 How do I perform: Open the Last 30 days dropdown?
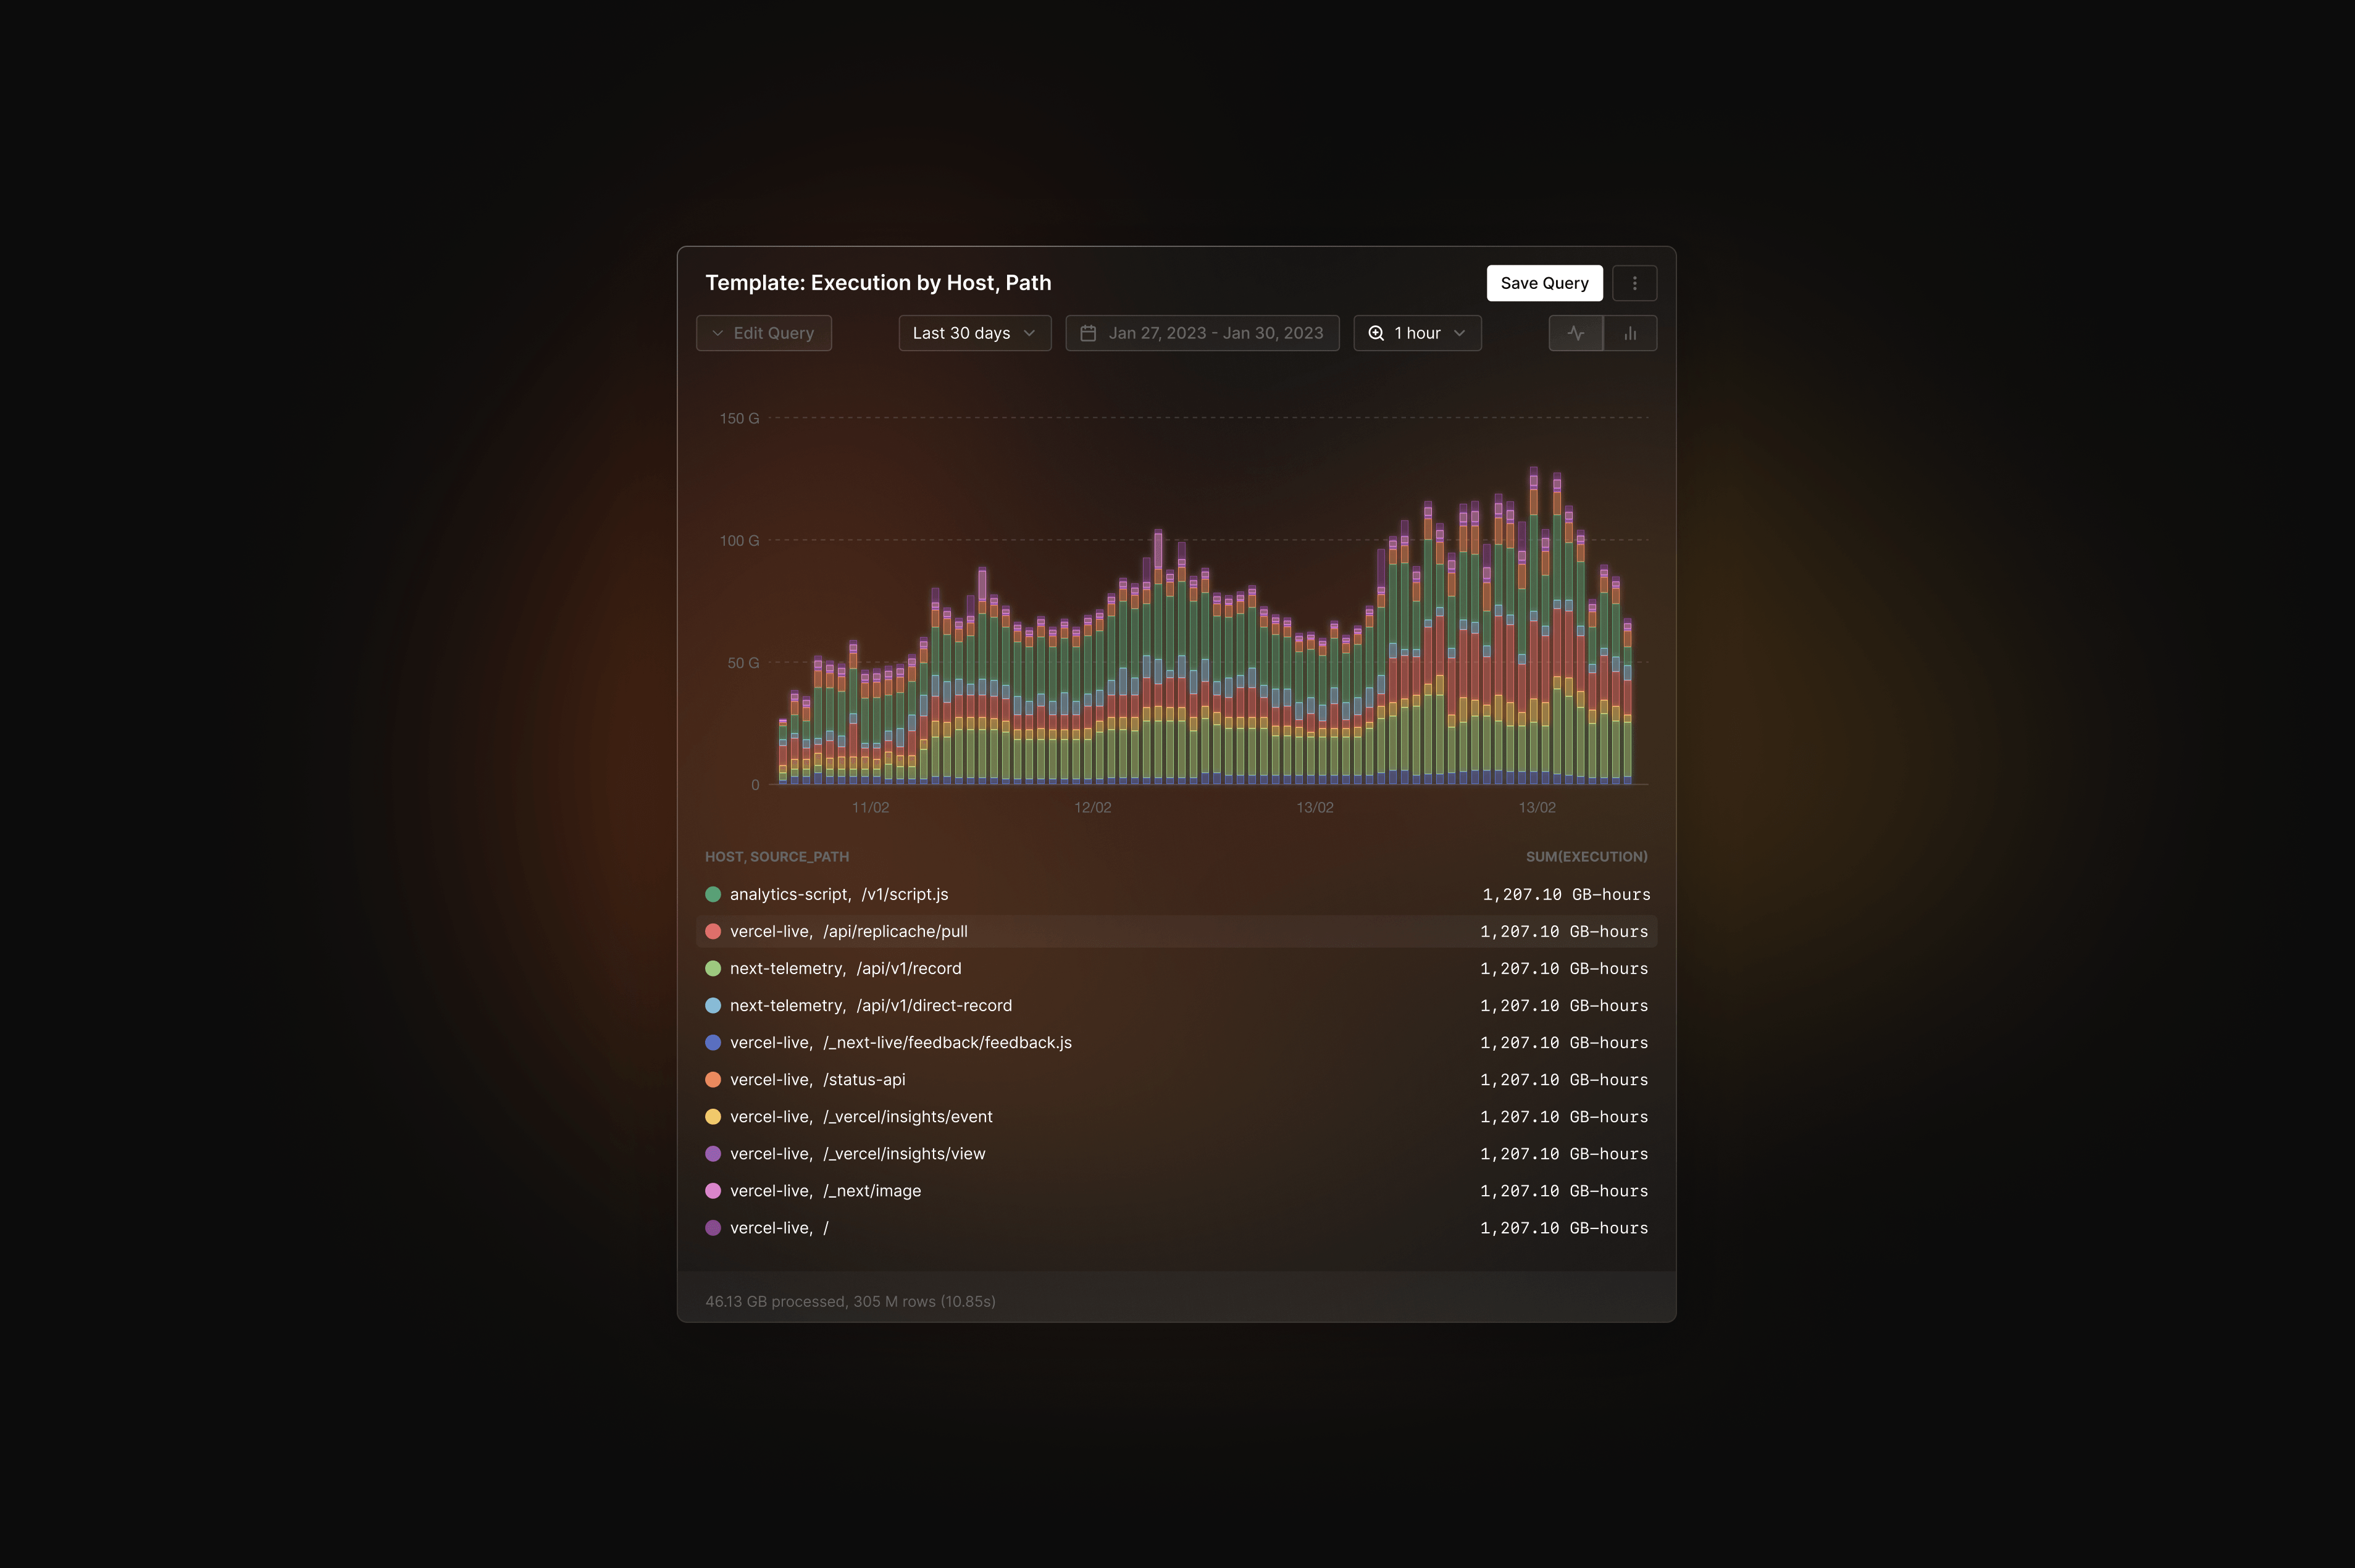point(974,333)
